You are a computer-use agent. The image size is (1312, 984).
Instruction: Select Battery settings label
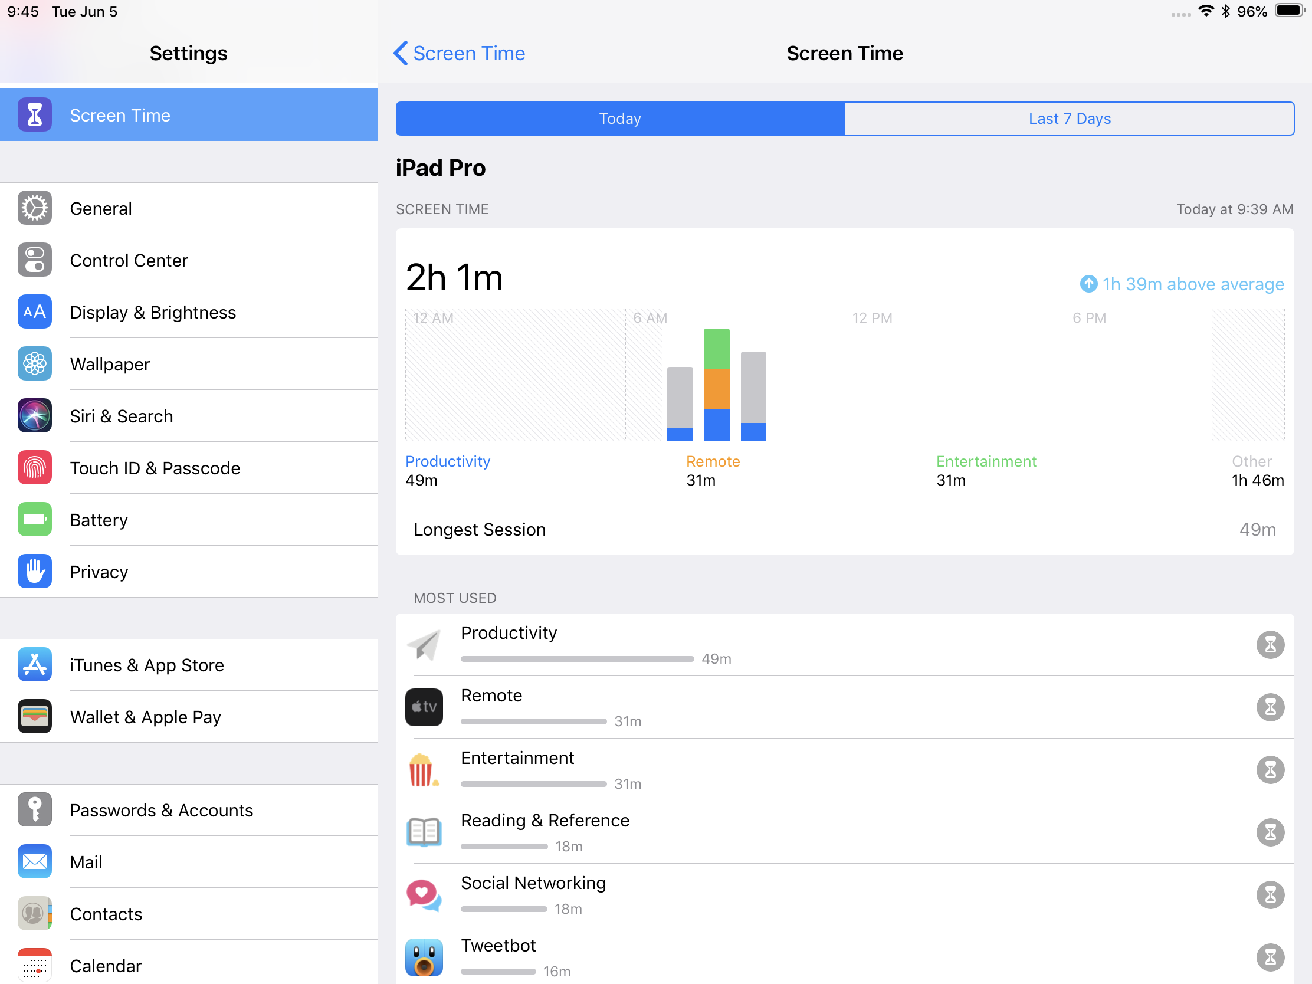[99, 520]
